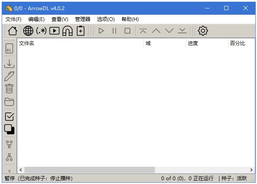Expand the sidebar overflow chevron
The height and width of the screenshot is (184, 257).
click(x=9, y=171)
